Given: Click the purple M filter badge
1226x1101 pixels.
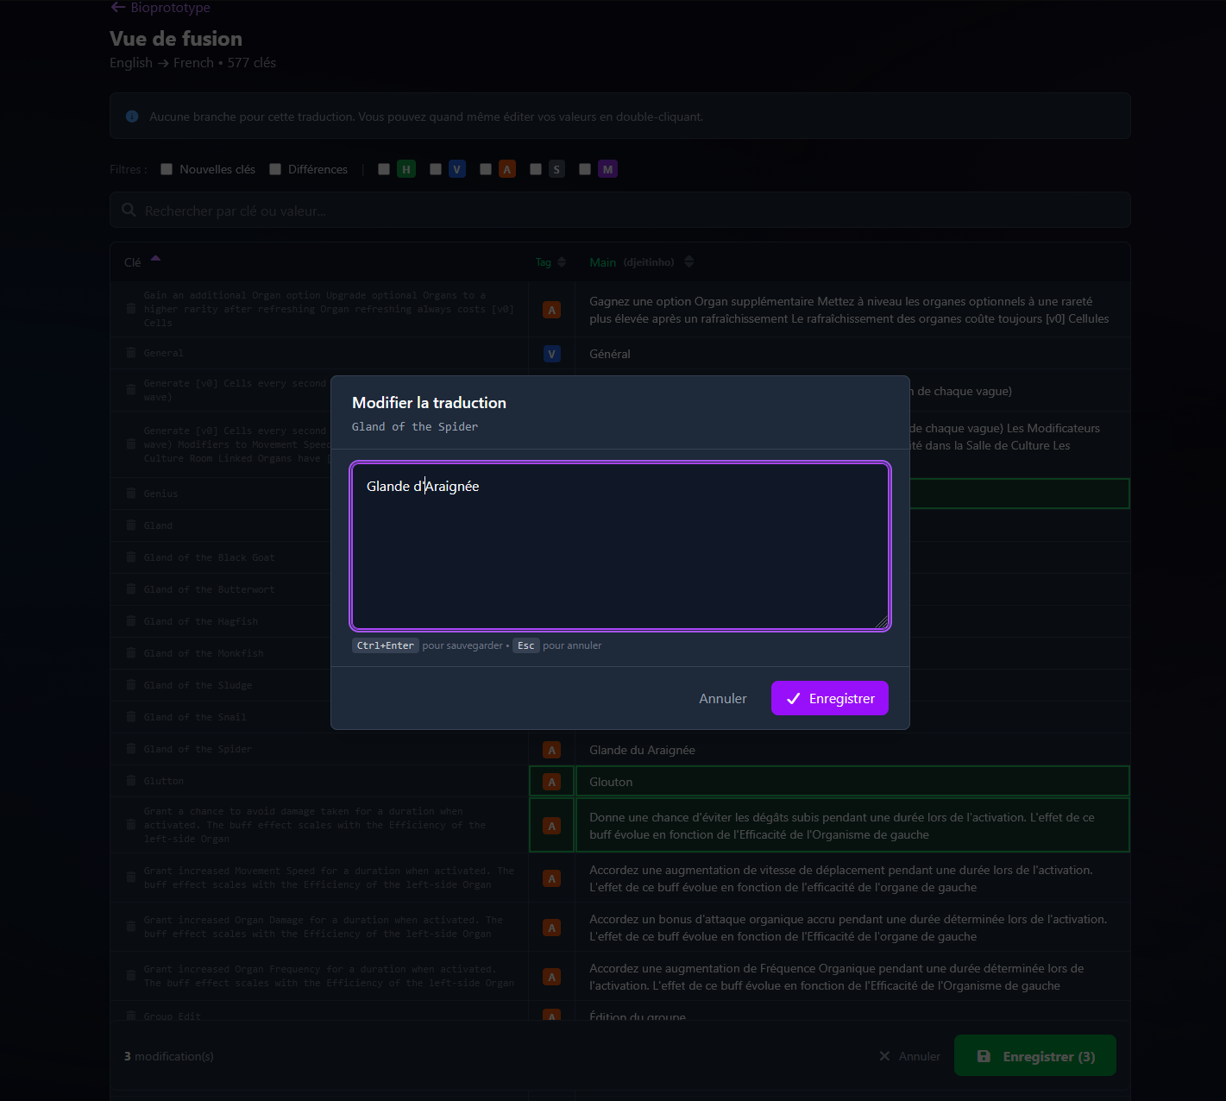Looking at the screenshot, I should 607,169.
